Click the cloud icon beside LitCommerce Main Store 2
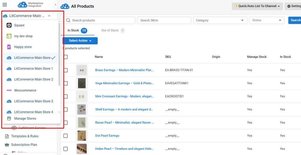301x155 pixels. (9, 80)
